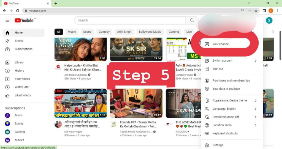Open Chrome profile avatar button
Screen dimensions: 282x149
[x=271, y=11]
